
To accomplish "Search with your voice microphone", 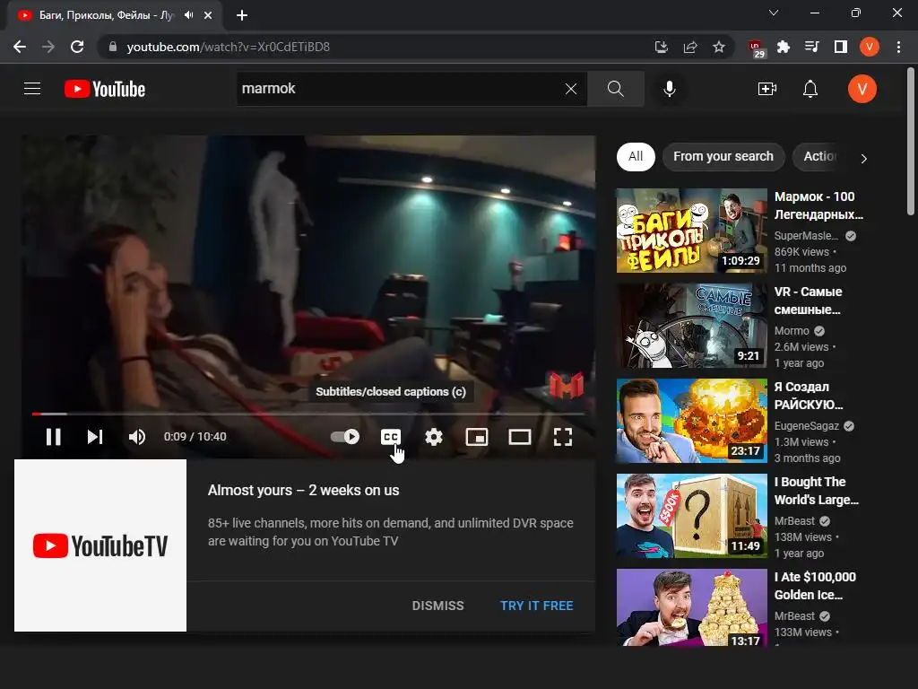I will [669, 89].
